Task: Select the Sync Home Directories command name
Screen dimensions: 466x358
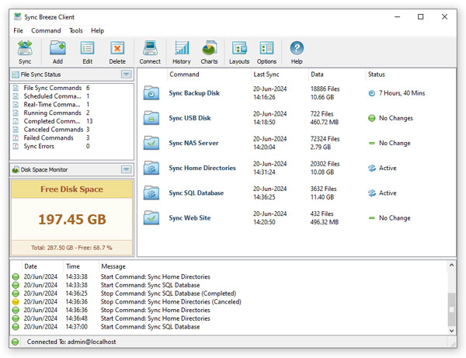Action: [x=202, y=168]
